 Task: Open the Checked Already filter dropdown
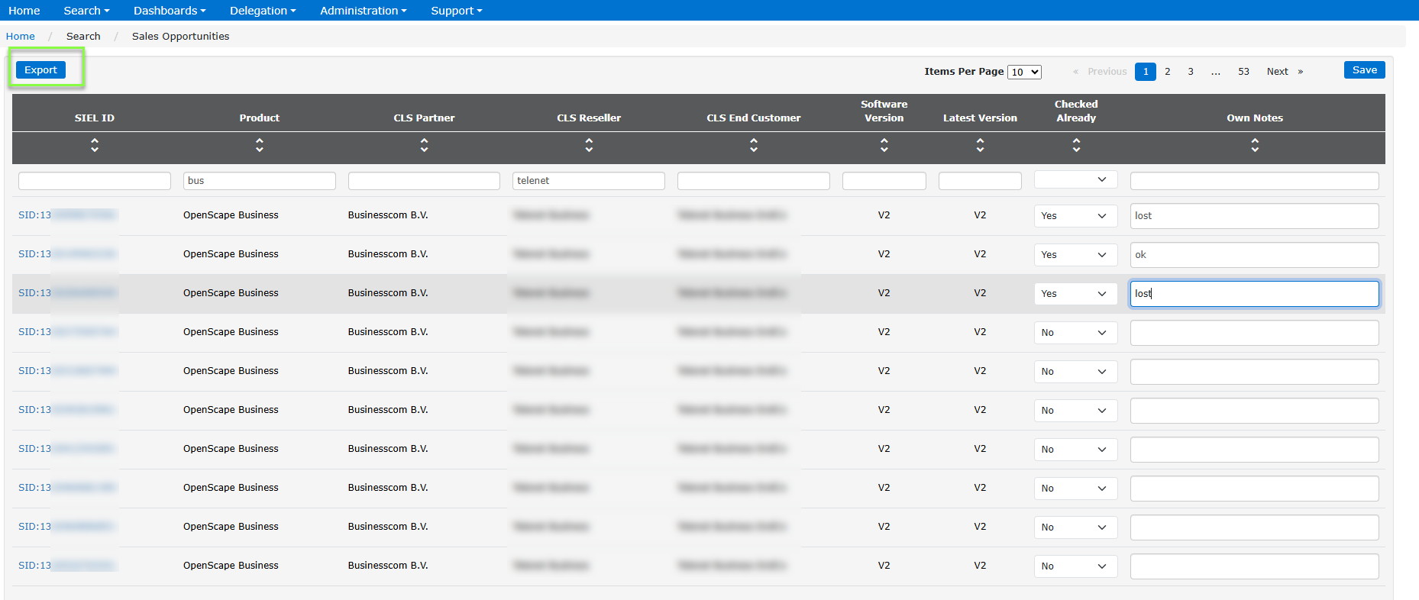(x=1075, y=179)
